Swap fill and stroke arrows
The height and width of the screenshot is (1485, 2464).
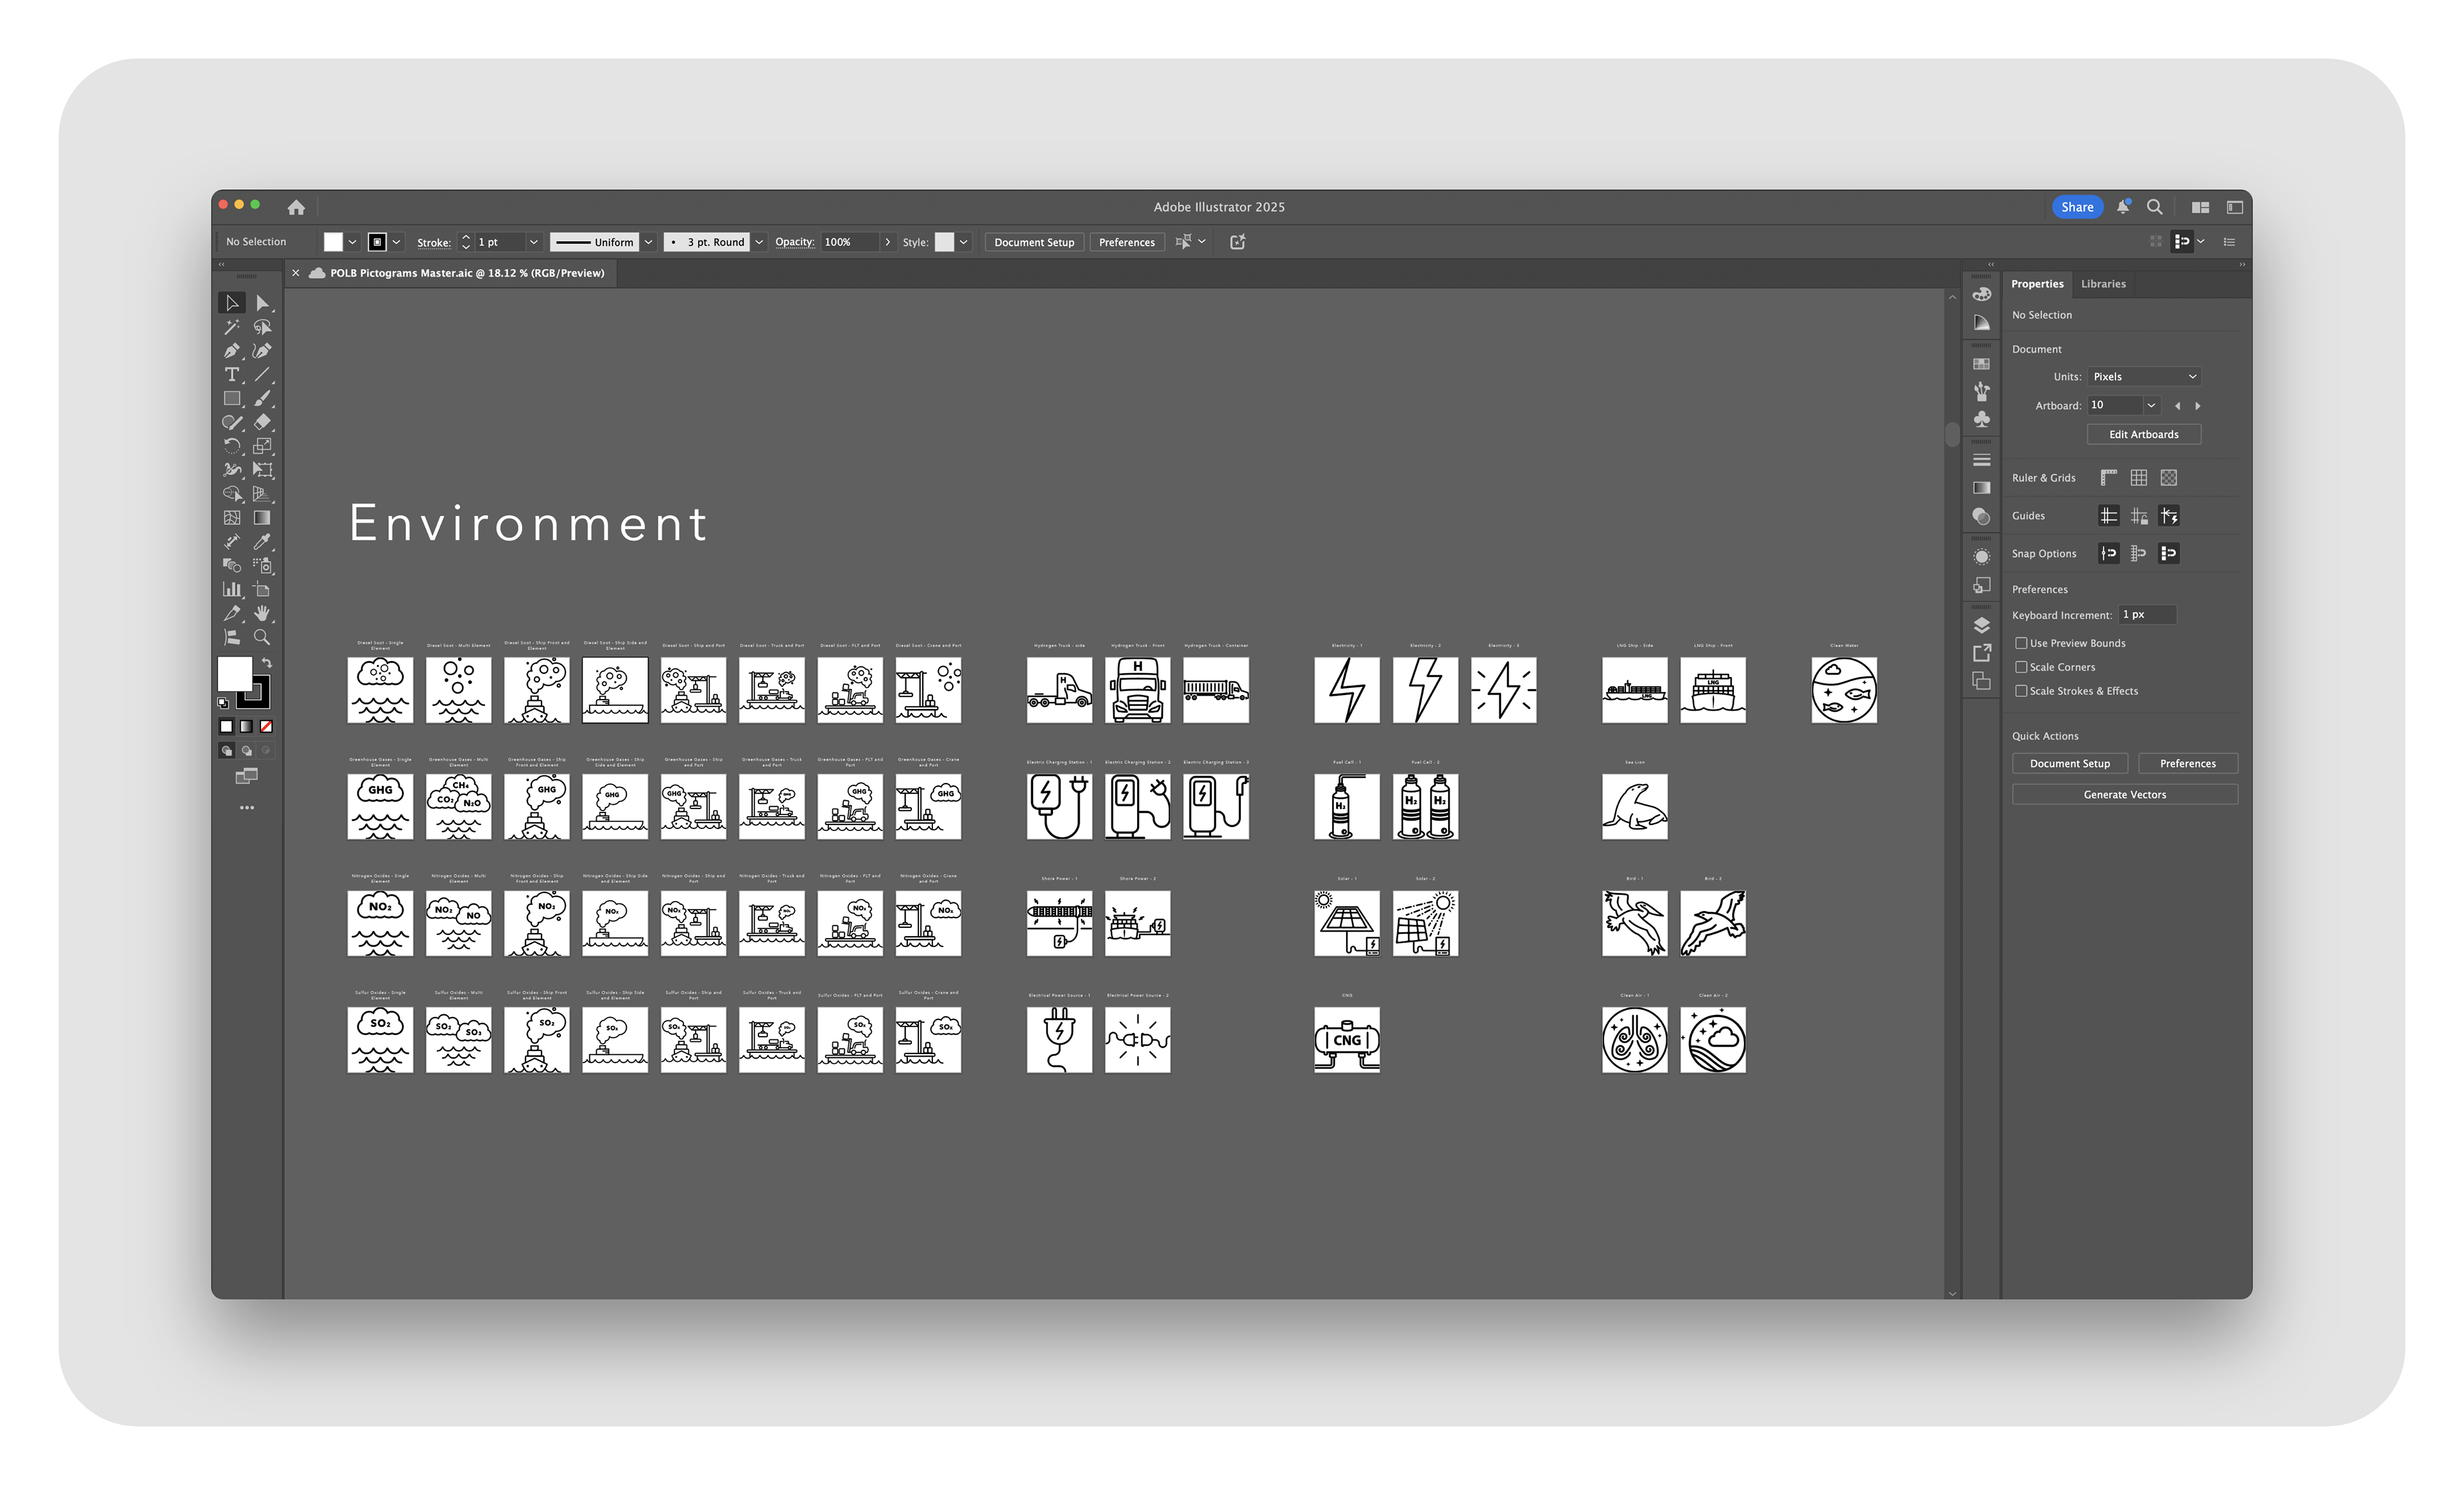tap(267, 662)
